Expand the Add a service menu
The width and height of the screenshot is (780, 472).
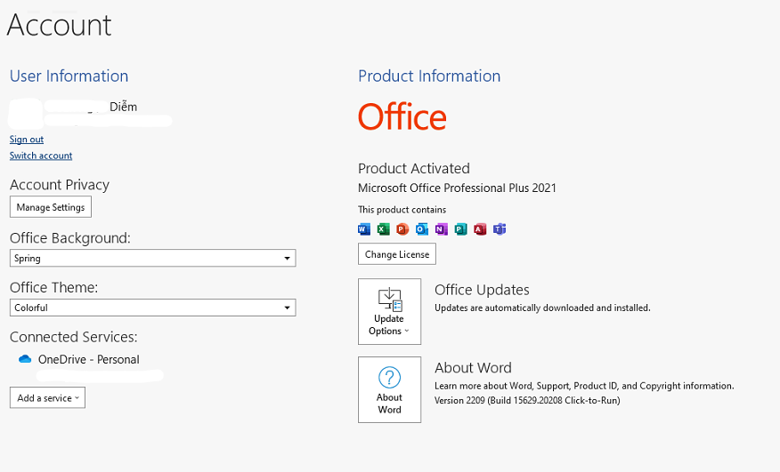pyautogui.click(x=48, y=398)
